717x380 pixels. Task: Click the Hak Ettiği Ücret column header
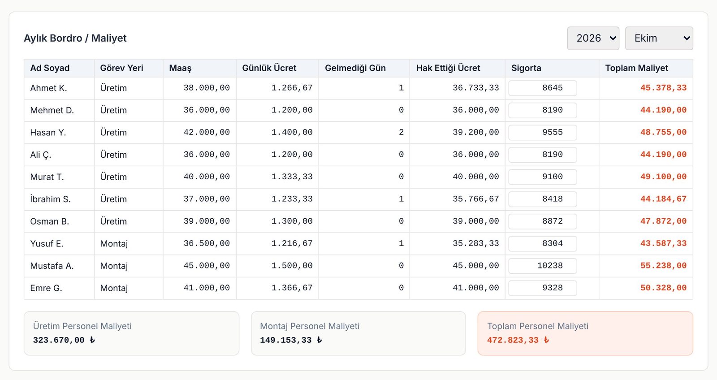coord(458,68)
